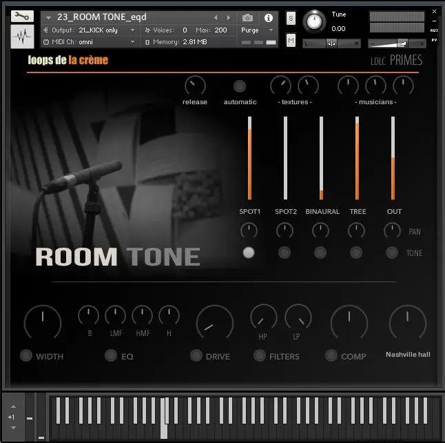Click the HP filter knob
The image size is (445, 443).
(264, 317)
